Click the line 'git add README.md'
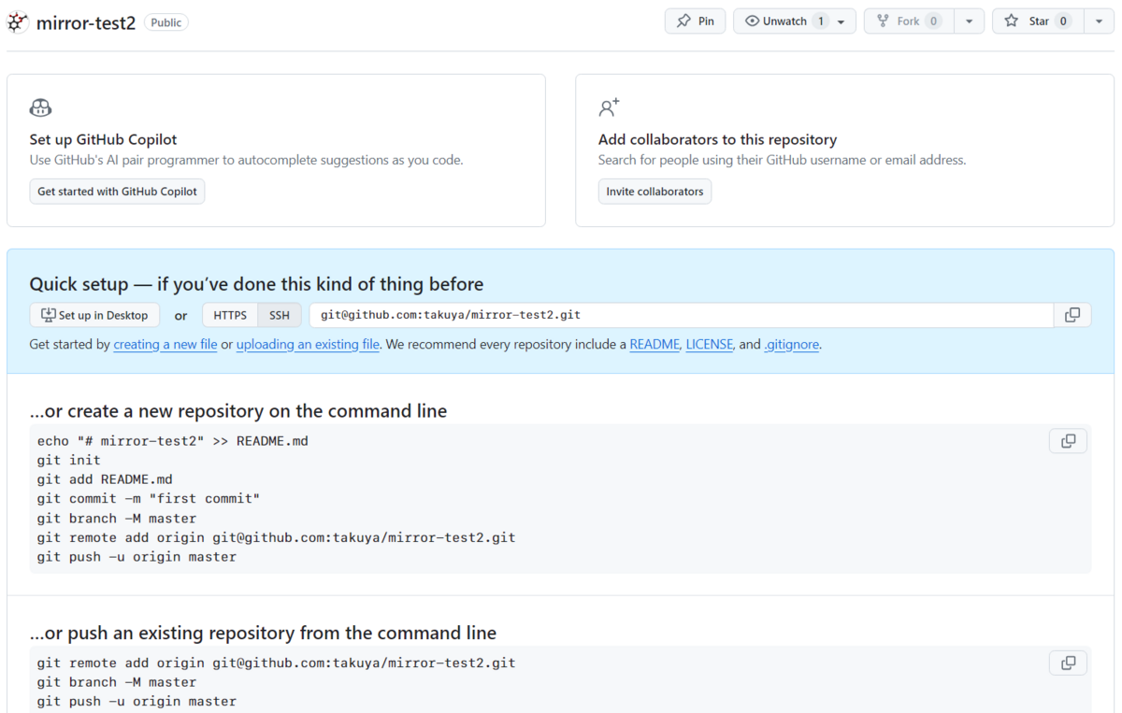Screen dimensions: 1122x713 tap(105, 479)
